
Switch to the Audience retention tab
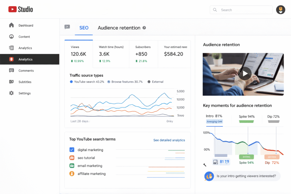click(x=119, y=28)
